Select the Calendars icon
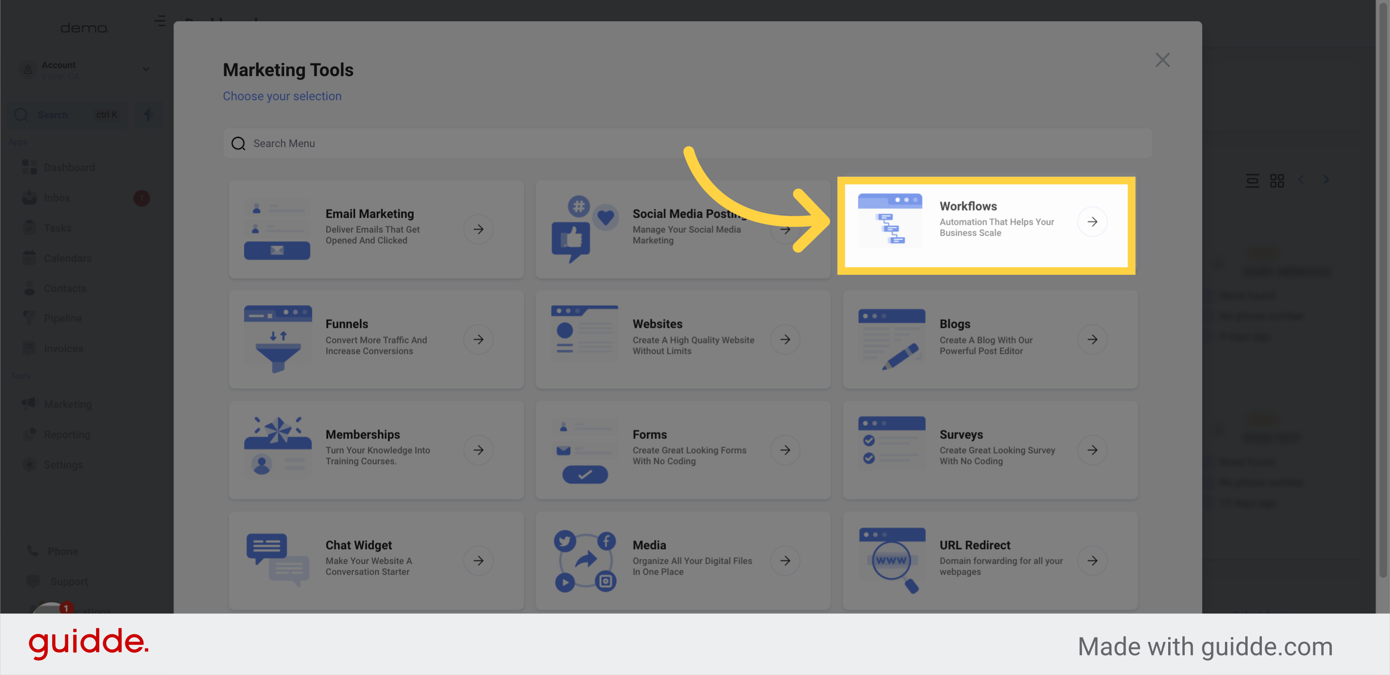The width and height of the screenshot is (1390, 675). [29, 258]
